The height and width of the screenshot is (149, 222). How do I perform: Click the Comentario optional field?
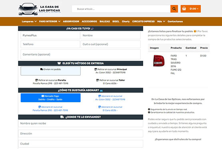(x=80, y=54)
